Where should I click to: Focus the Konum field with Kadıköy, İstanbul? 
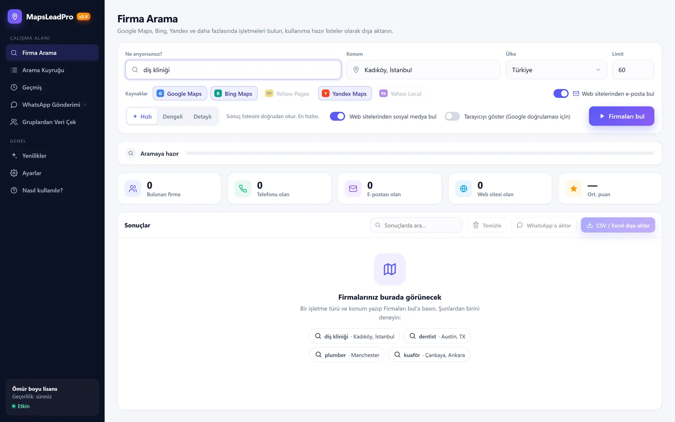pos(424,70)
